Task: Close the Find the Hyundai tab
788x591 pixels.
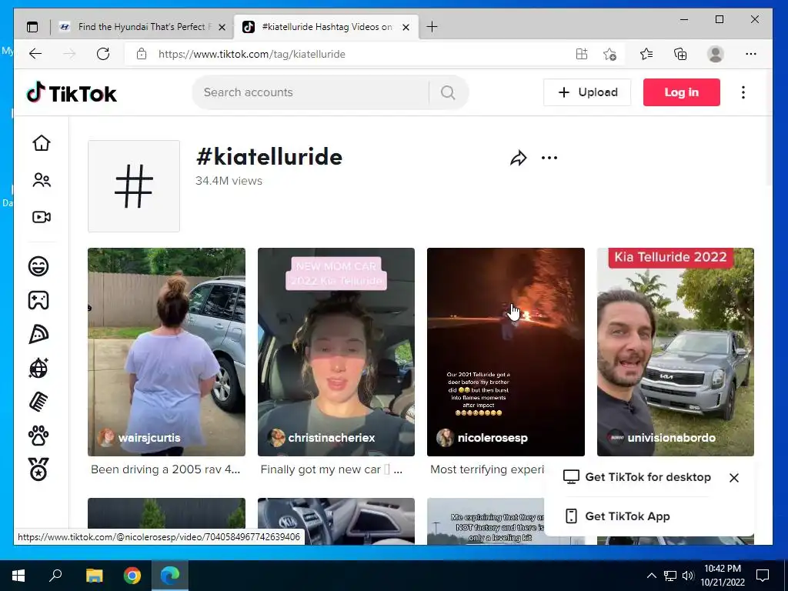Action: click(x=222, y=27)
